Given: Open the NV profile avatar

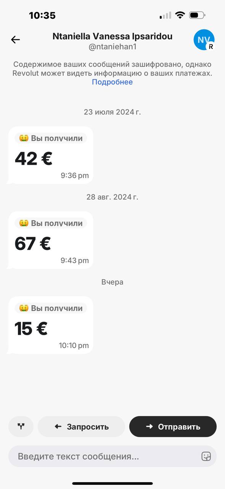Looking at the screenshot, I should coord(204,40).
